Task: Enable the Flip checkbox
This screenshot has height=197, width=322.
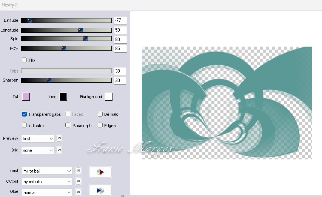Action: 24,60
